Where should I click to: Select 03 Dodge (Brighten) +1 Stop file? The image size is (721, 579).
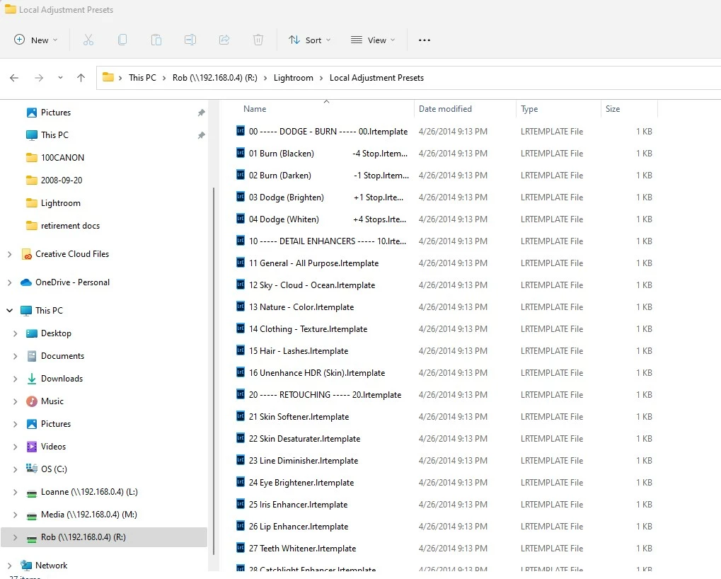326,197
